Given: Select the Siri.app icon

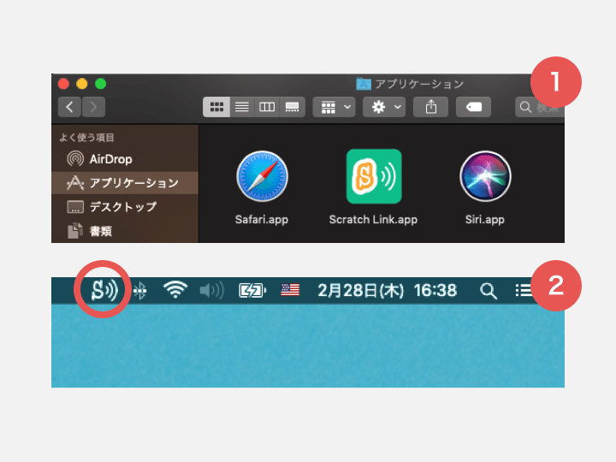Looking at the screenshot, I should (x=485, y=176).
